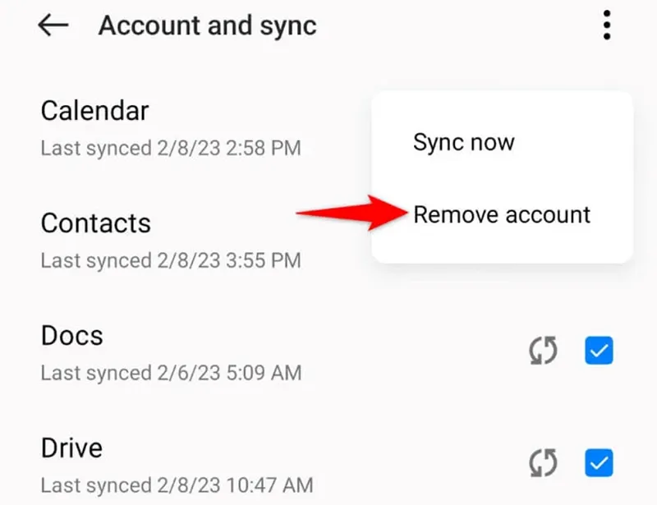Select Sync now from the menu
Screen dimensions: 657x505
(x=463, y=142)
